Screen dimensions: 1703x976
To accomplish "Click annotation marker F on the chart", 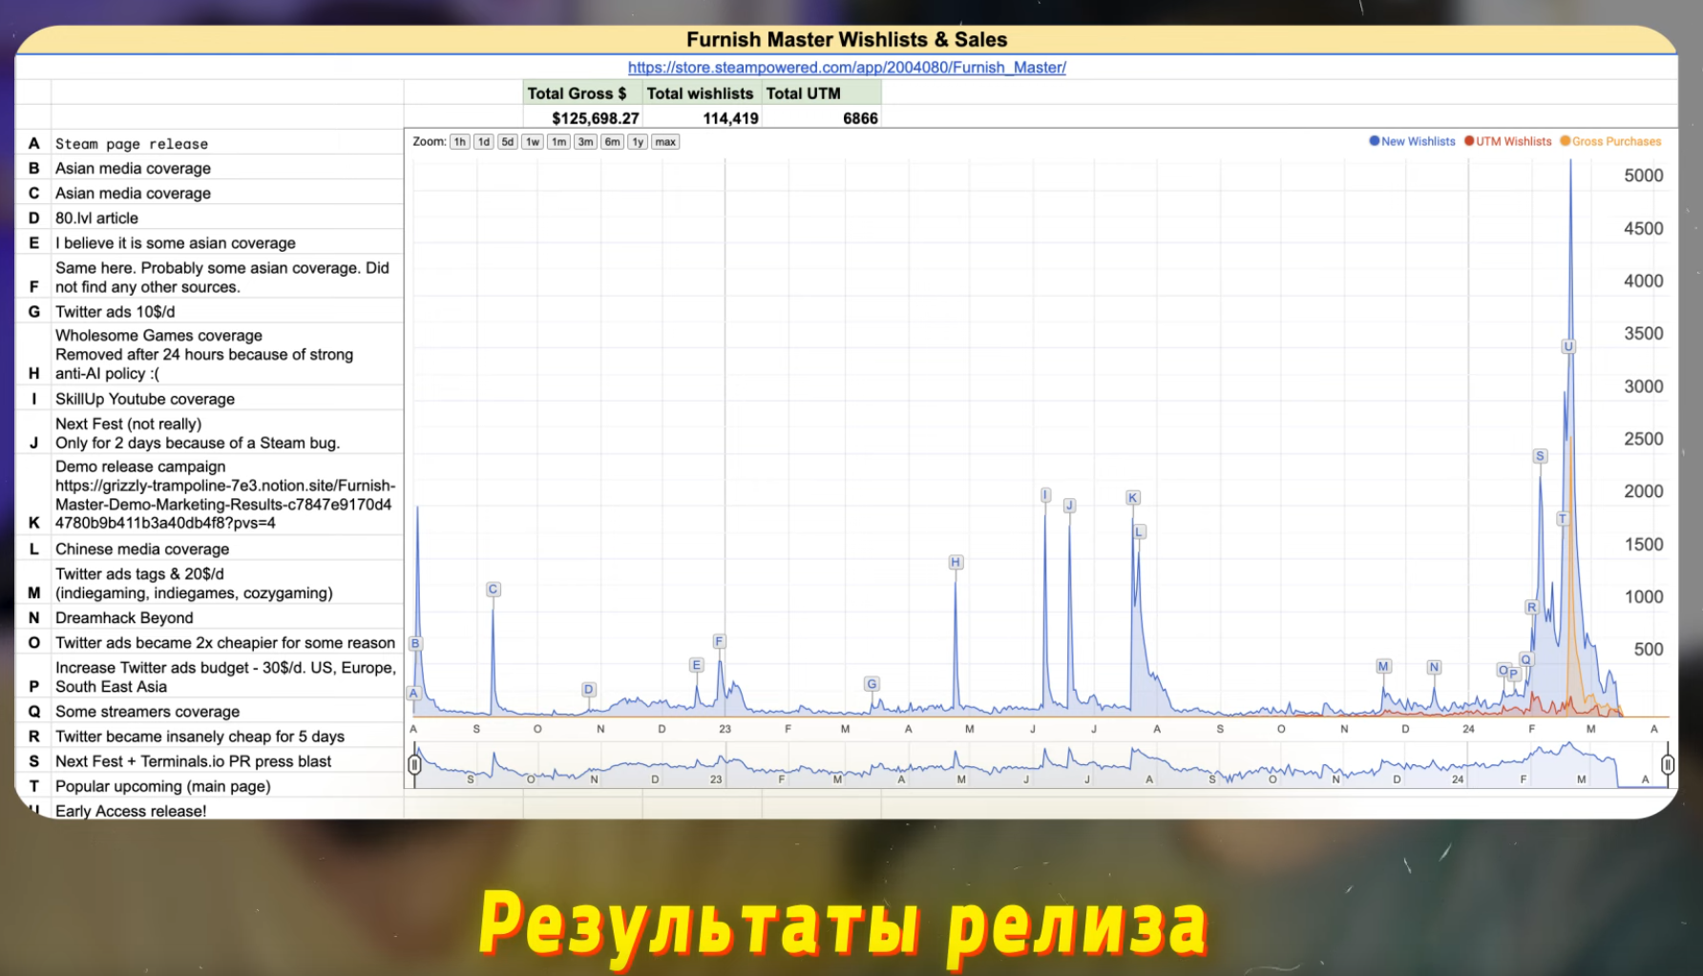I will 720,641.
